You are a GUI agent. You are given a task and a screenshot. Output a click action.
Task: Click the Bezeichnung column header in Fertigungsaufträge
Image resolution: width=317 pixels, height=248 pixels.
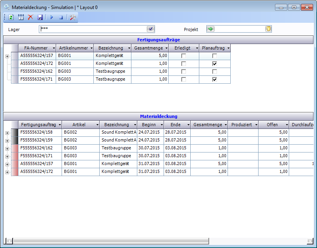point(111,48)
